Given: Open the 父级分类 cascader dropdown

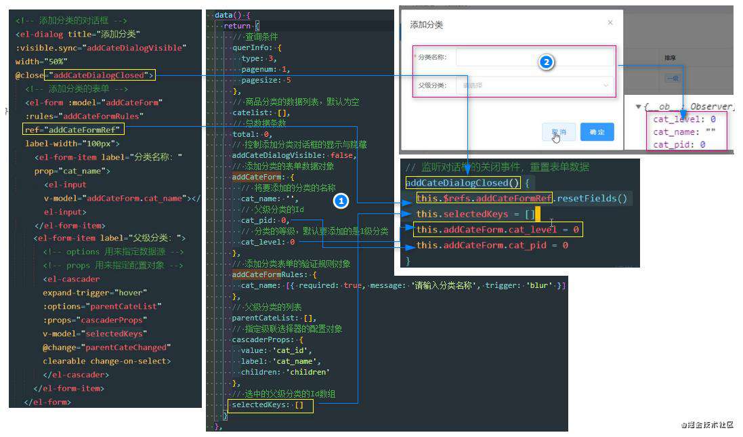Looking at the screenshot, I should pos(534,85).
